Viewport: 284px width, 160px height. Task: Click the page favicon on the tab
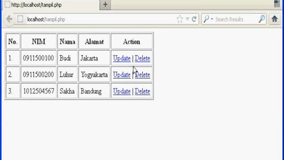[8, 5]
